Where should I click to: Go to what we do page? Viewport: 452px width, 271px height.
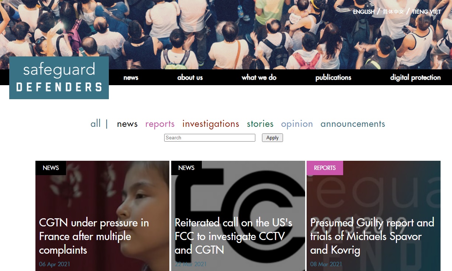[x=259, y=77]
